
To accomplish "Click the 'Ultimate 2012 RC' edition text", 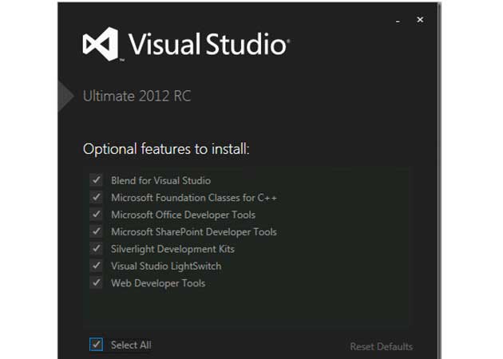I will point(137,97).
